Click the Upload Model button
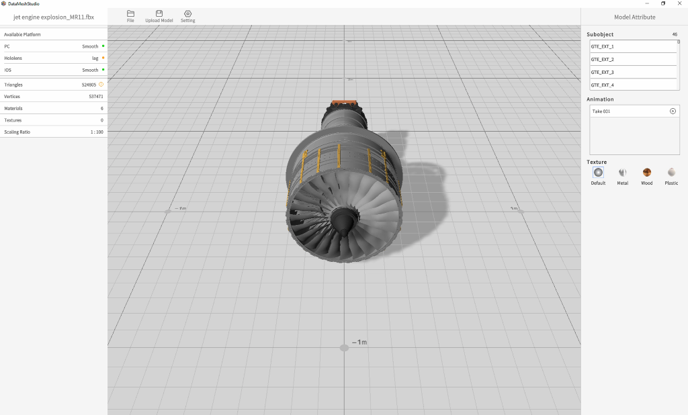This screenshot has width=688, height=415. [x=159, y=17]
